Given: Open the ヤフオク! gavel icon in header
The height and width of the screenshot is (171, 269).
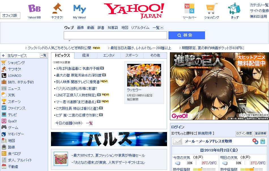Looking at the screenshot, I should pos(57,8).
